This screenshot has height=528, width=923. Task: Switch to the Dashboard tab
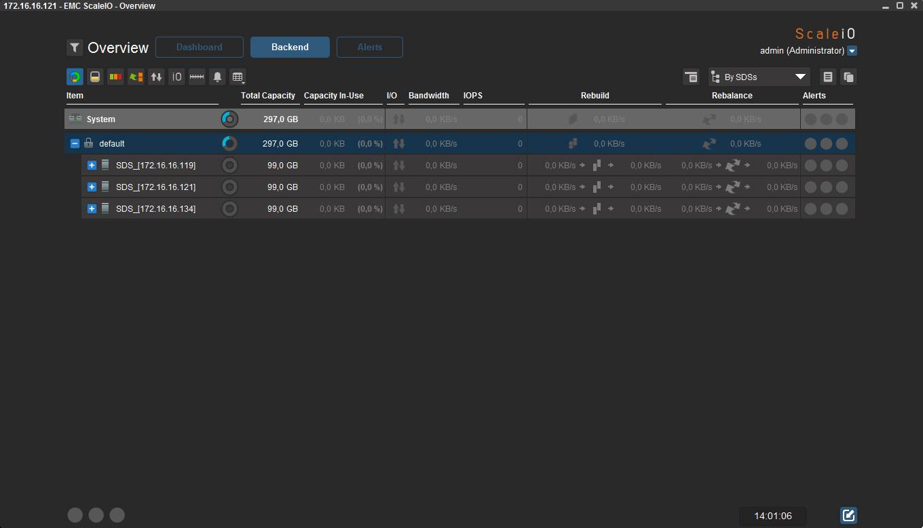click(x=200, y=48)
